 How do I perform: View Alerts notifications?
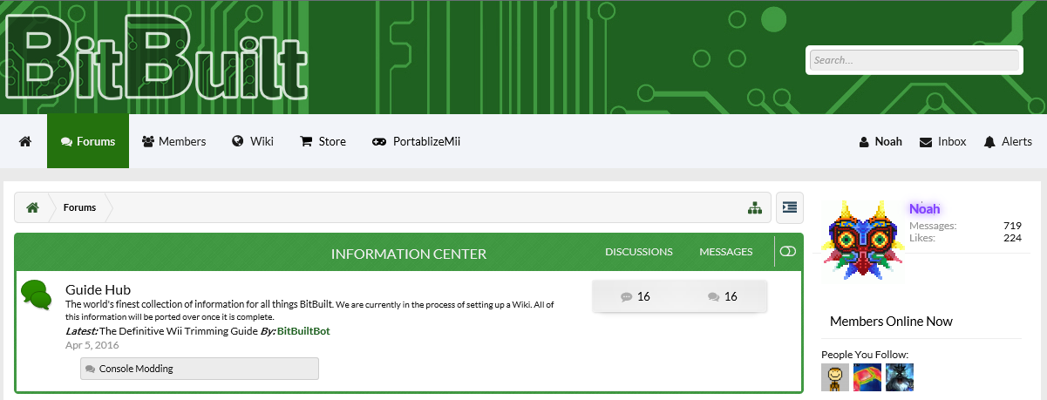(x=1008, y=141)
